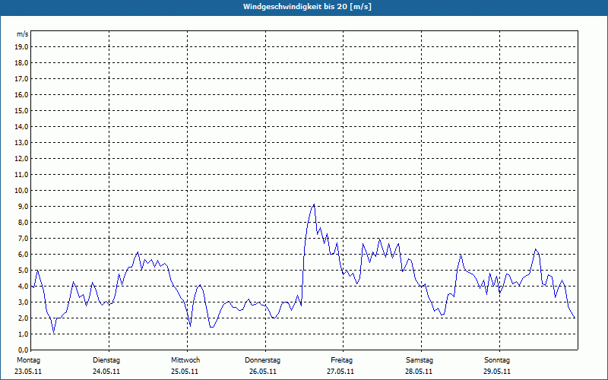The image size is (608, 380).
Task: Click the date 24.05.11
Action: 106,372
